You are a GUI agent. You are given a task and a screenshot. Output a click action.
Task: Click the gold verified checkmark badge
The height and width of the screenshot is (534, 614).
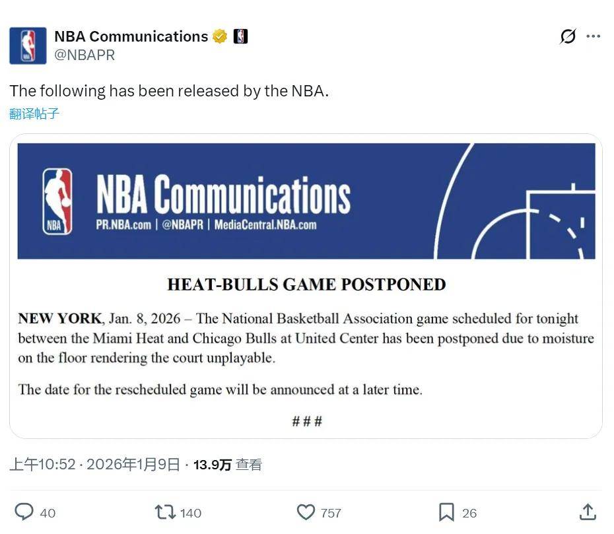220,36
